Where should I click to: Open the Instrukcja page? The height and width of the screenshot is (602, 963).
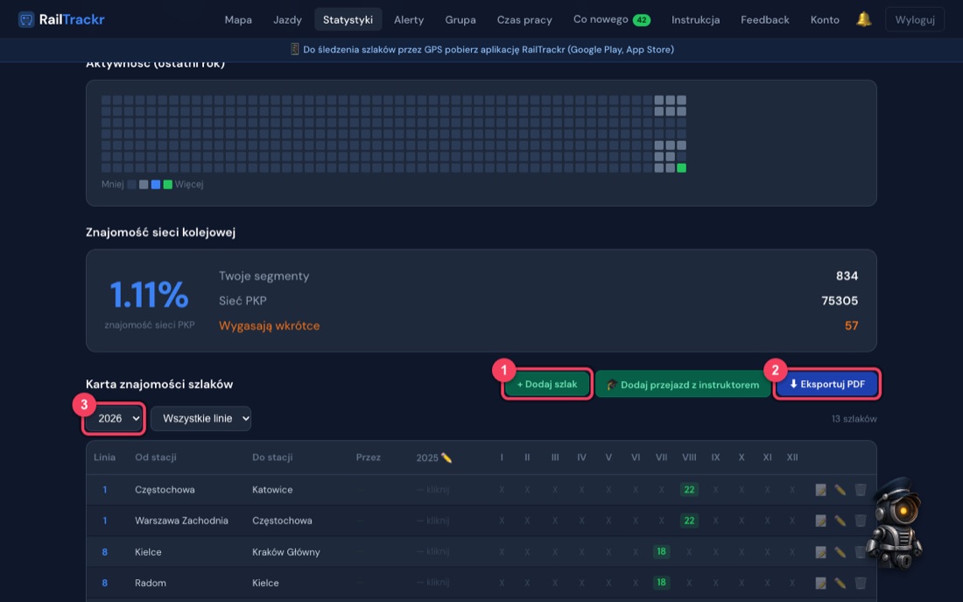[696, 19]
